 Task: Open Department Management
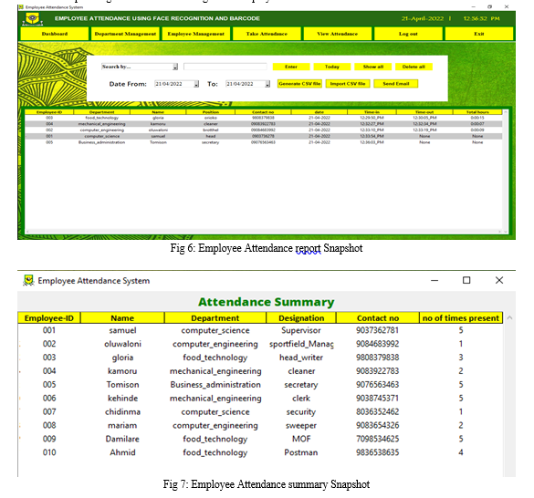(x=125, y=34)
